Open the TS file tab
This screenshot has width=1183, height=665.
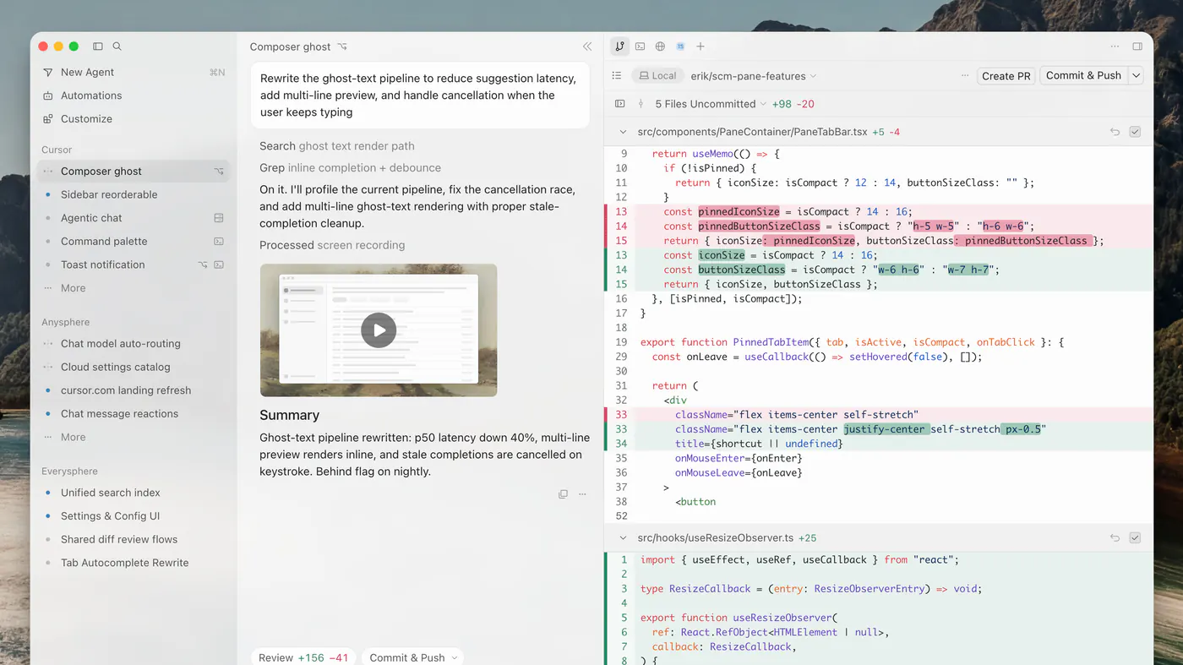point(680,46)
